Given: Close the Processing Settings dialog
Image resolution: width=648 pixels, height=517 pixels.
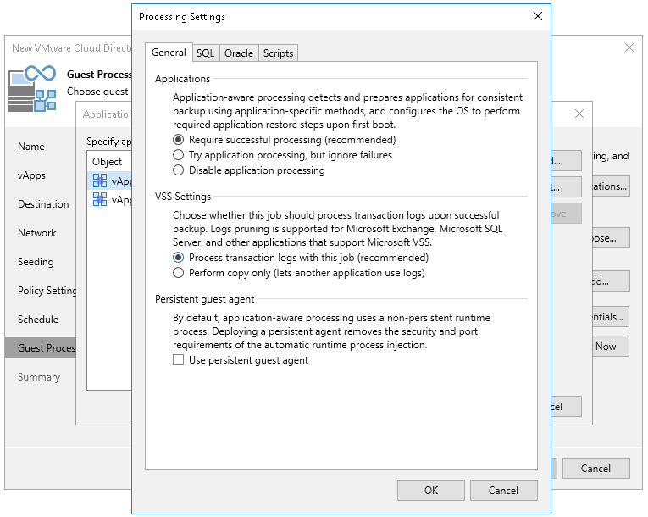Looking at the screenshot, I should coord(538,17).
